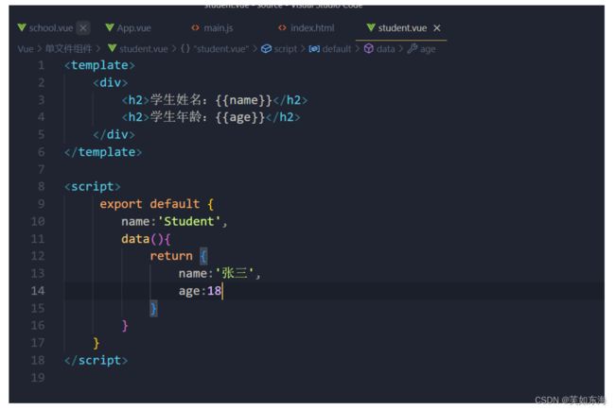615x410 pixels.
Task: Click the export default keyword line
Action: coord(156,204)
